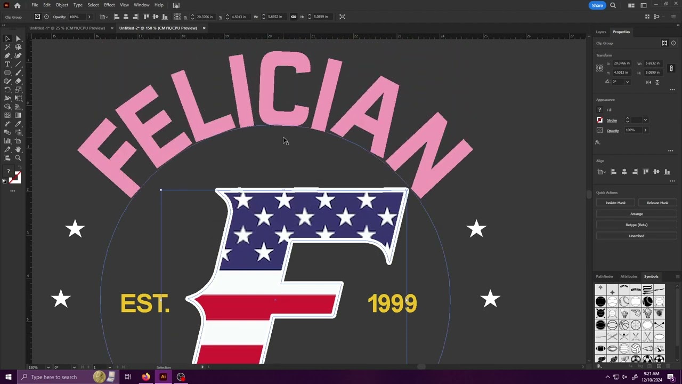Click the Stroke color swatch in Appearance
Image resolution: width=682 pixels, height=384 pixels.
click(x=599, y=120)
